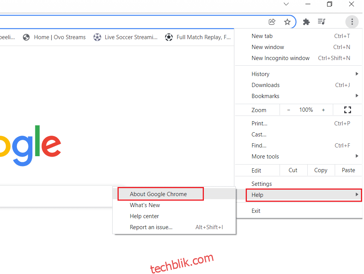Screen dimensions: 364x274
Task: Click the soccer ball icon of Full Match Replay
Action: (169, 37)
